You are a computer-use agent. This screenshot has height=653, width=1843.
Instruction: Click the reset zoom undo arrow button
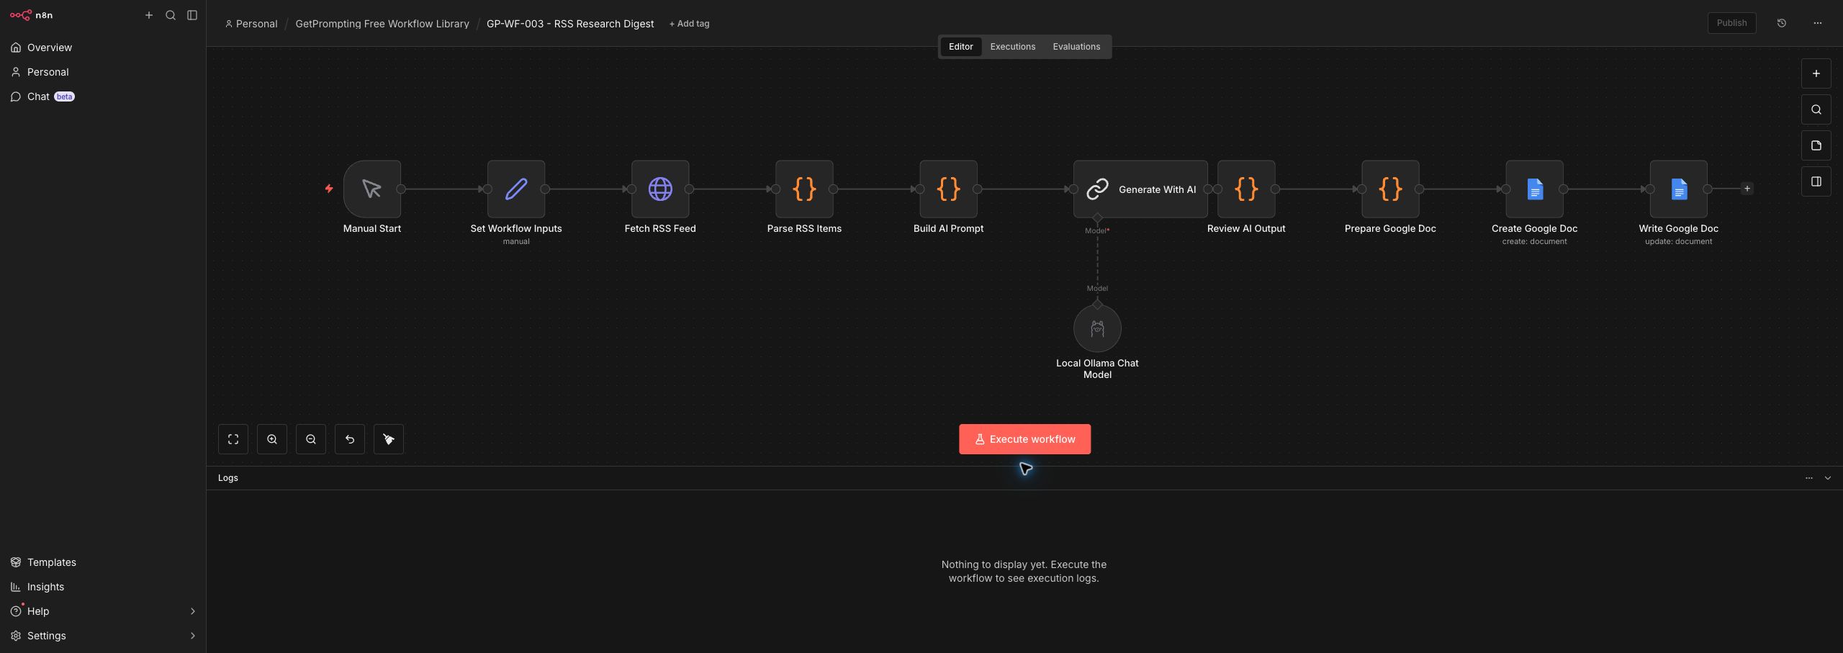(x=350, y=439)
